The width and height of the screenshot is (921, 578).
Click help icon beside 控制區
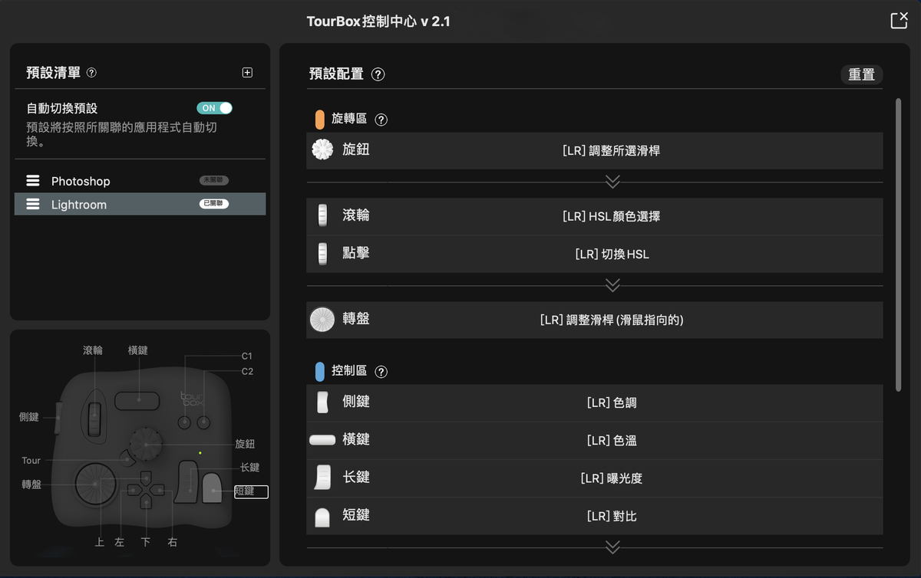click(x=381, y=372)
